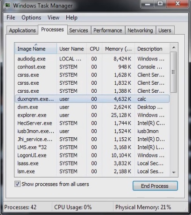The image size is (191, 215).
Task: Maximize the Task Manager window
Action: coord(160,4)
